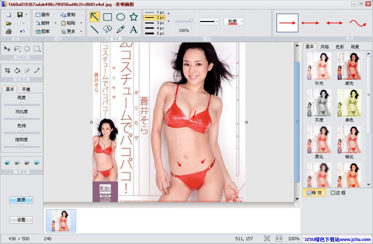The width and height of the screenshot is (373, 244).
Task: Click the save floppy disk icon
Action: 20,15
